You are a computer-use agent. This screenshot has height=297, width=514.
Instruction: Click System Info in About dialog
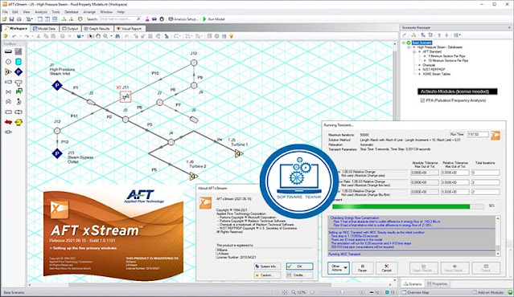coord(267,266)
